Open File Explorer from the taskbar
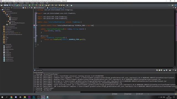 click(x=25, y=97)
